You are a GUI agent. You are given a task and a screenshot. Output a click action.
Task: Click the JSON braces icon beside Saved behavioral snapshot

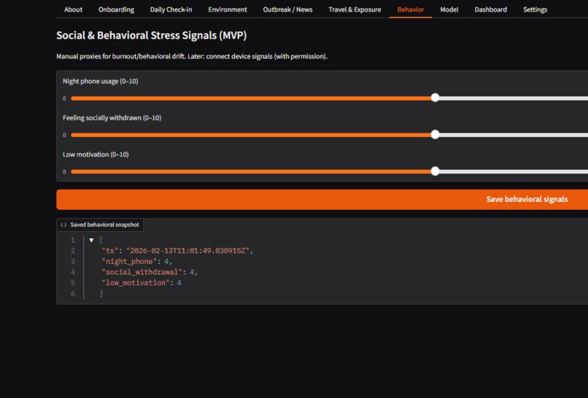[63, 225]
